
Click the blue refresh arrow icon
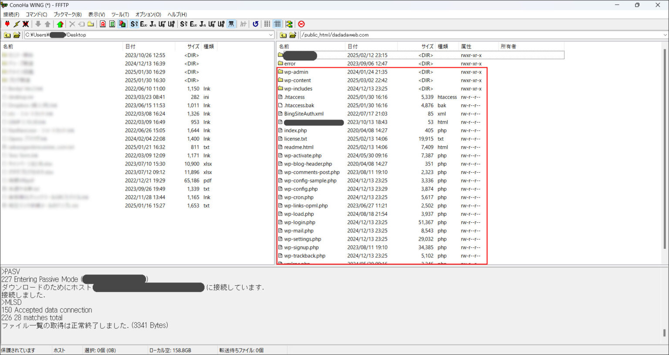coord(256,24)
